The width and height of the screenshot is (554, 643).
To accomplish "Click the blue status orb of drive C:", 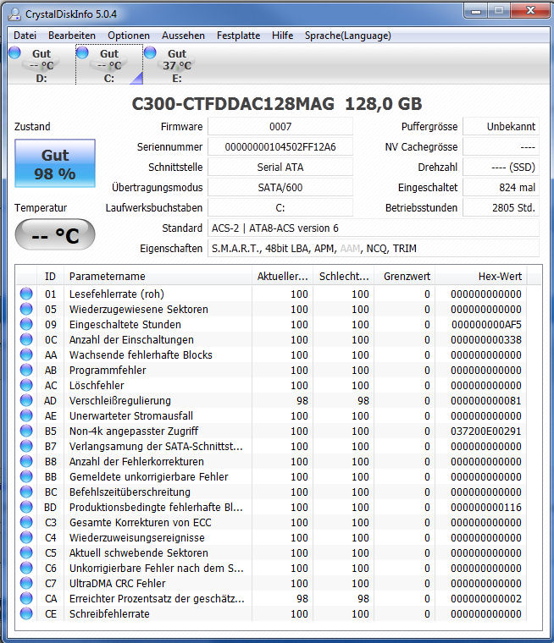I will pyautogui.click(x=82, y=52).
